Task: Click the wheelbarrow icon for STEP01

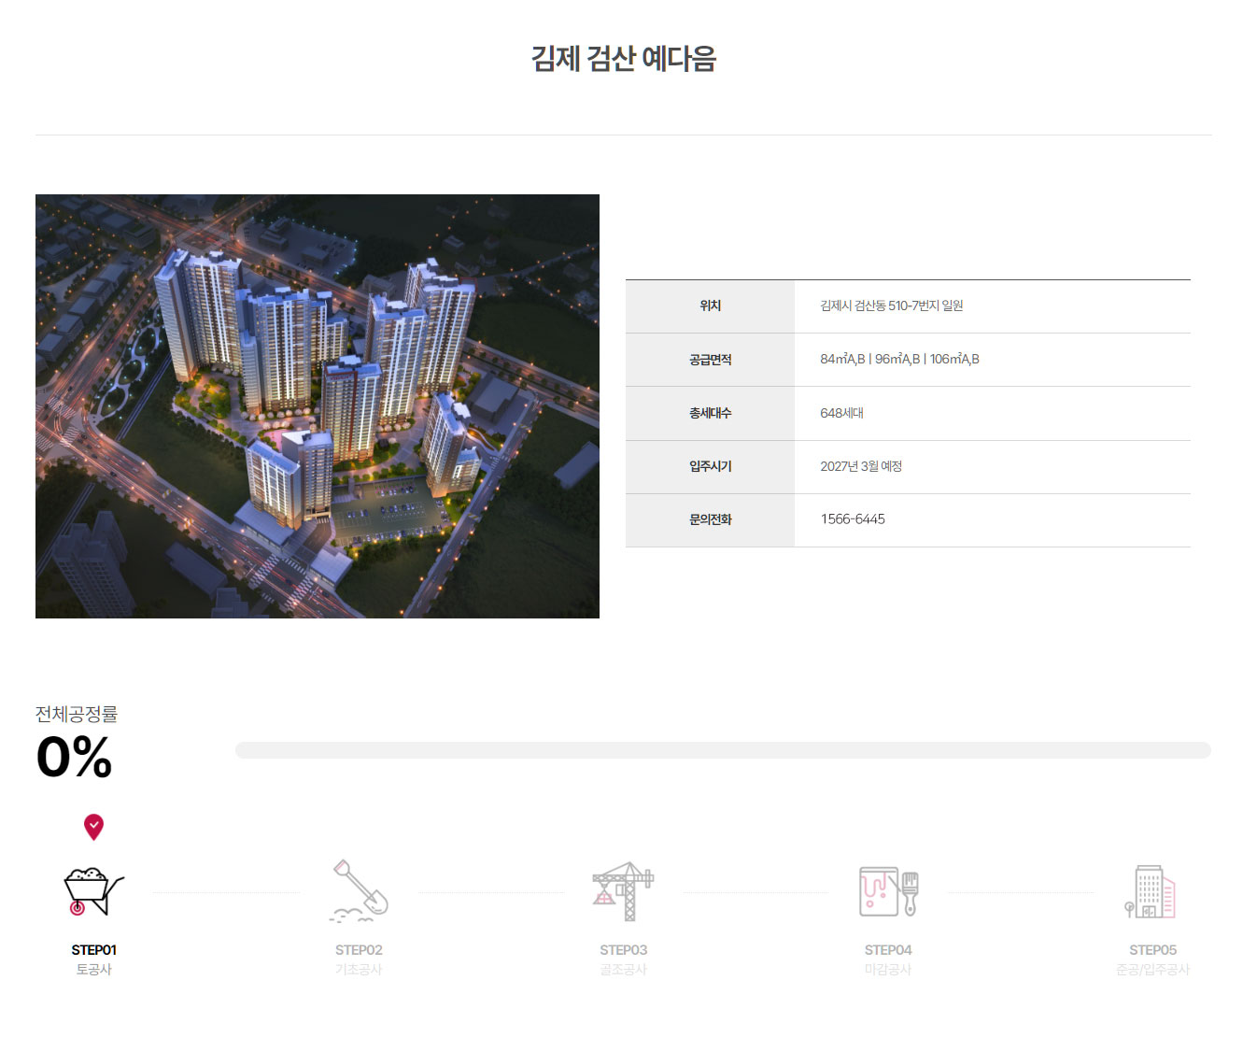Action: pyautogui.click(x=93, y=891)
